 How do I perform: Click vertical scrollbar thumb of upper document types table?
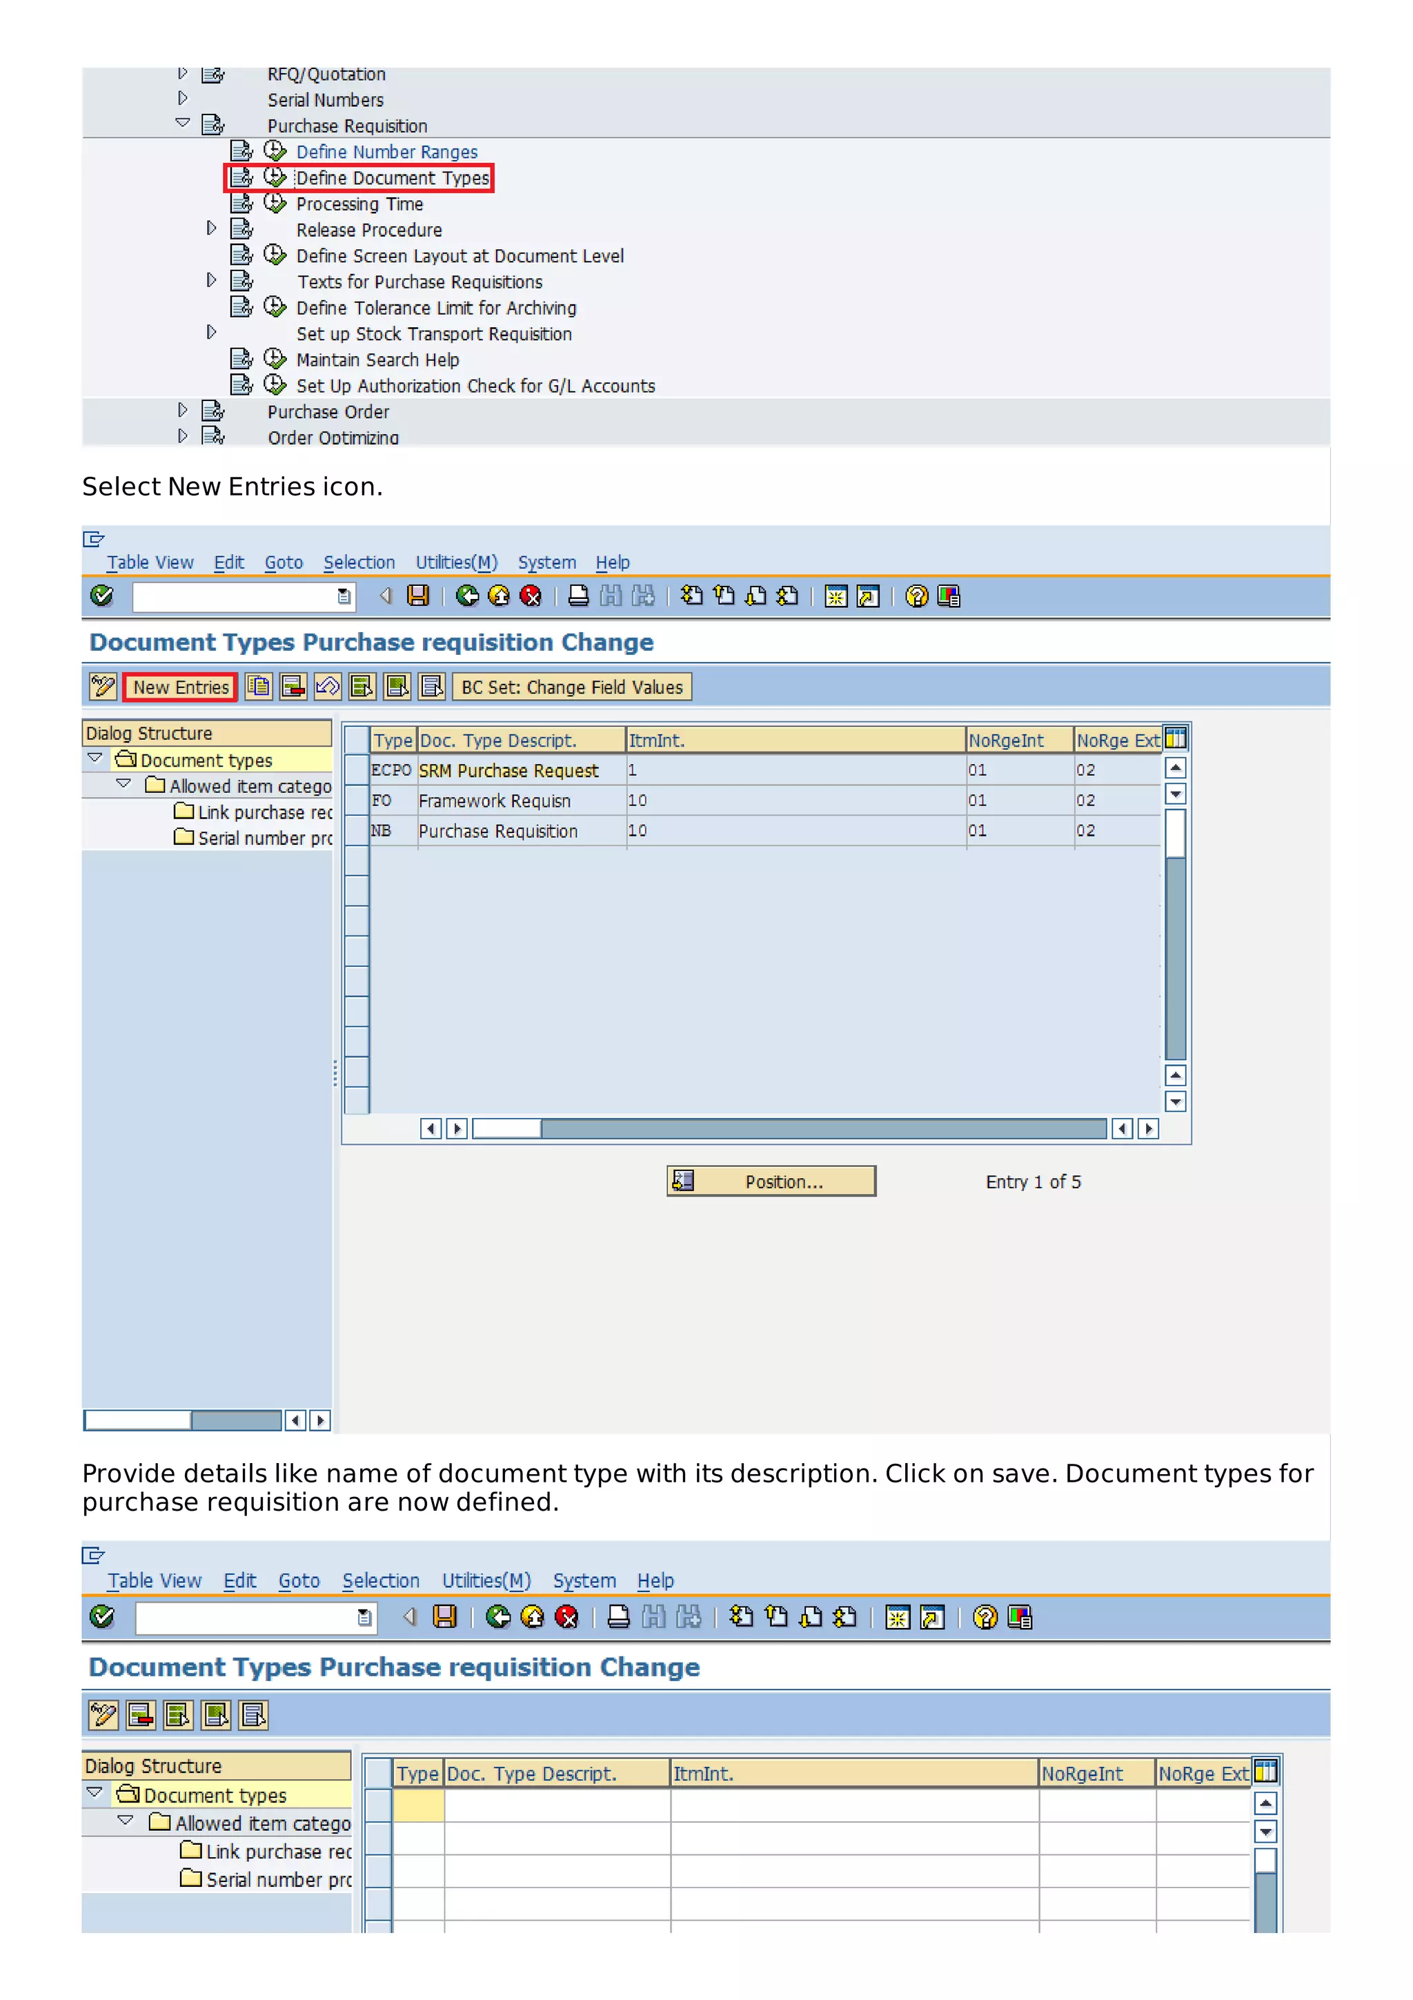1176,834
